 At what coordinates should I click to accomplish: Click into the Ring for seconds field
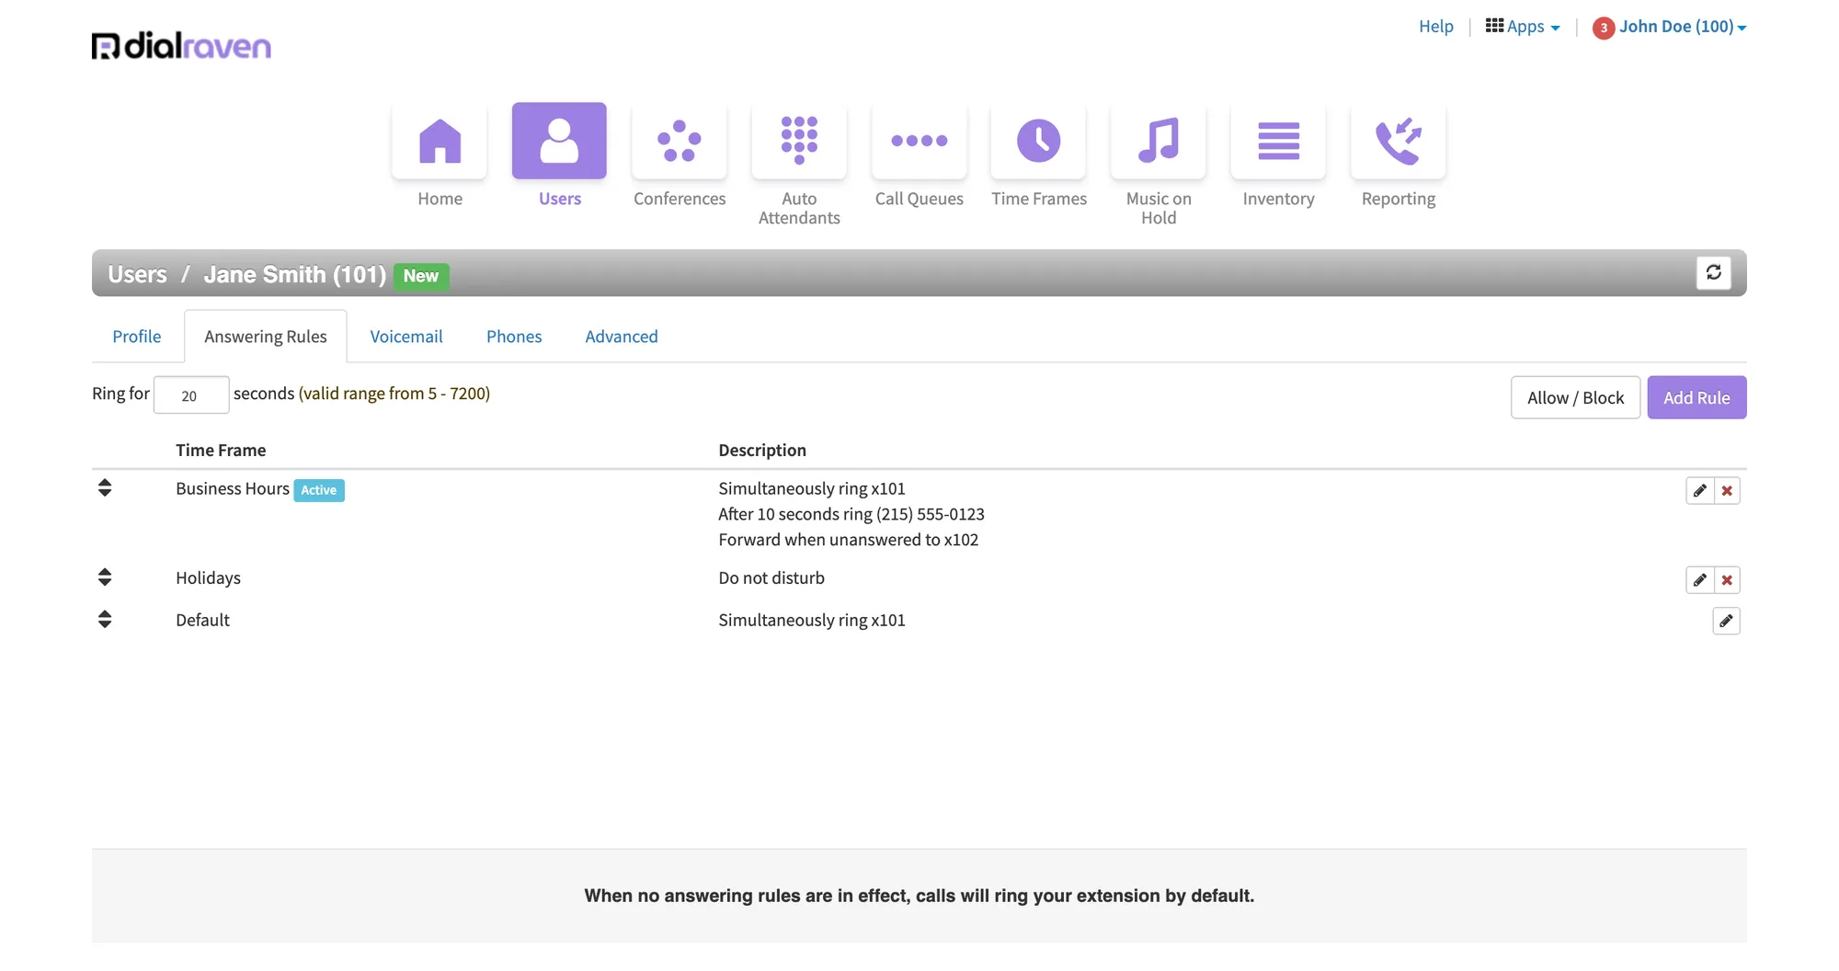pos(191,395)
